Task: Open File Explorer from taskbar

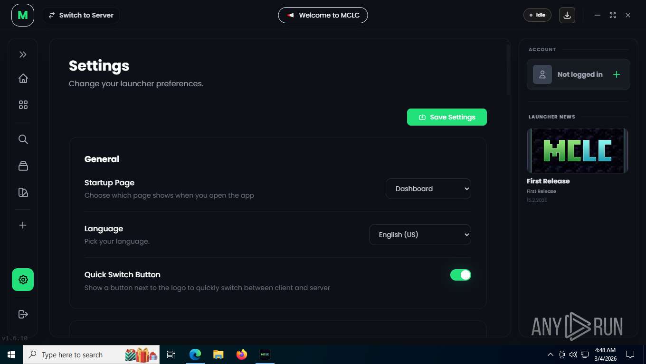Action: pyautogui.click(x=218, y=355)
